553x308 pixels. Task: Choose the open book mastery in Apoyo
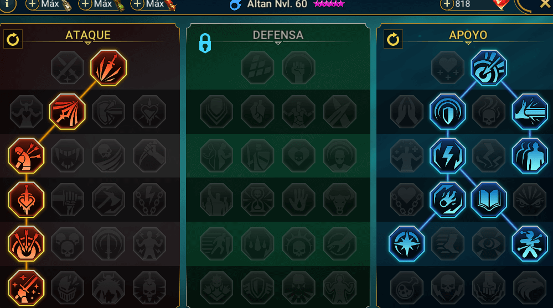coord(488,200)
